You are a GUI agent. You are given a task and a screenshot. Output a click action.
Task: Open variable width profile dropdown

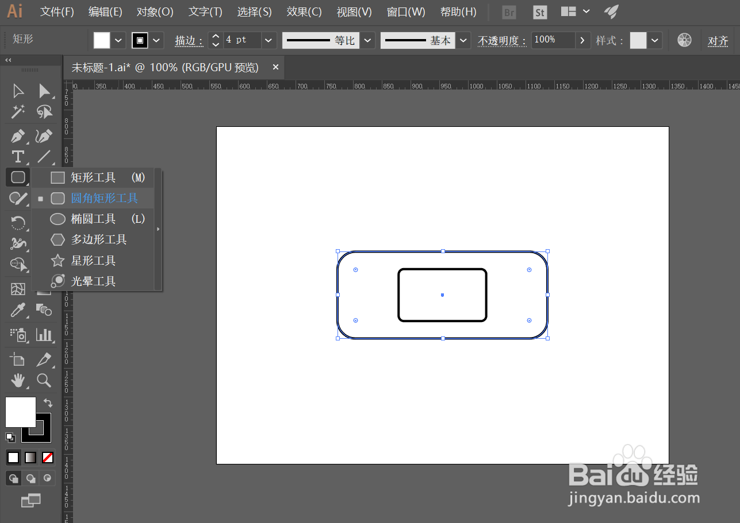(x=367, y=40)
